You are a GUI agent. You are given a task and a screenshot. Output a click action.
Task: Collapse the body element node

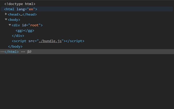pyautogui.click(x=6, y=20)
